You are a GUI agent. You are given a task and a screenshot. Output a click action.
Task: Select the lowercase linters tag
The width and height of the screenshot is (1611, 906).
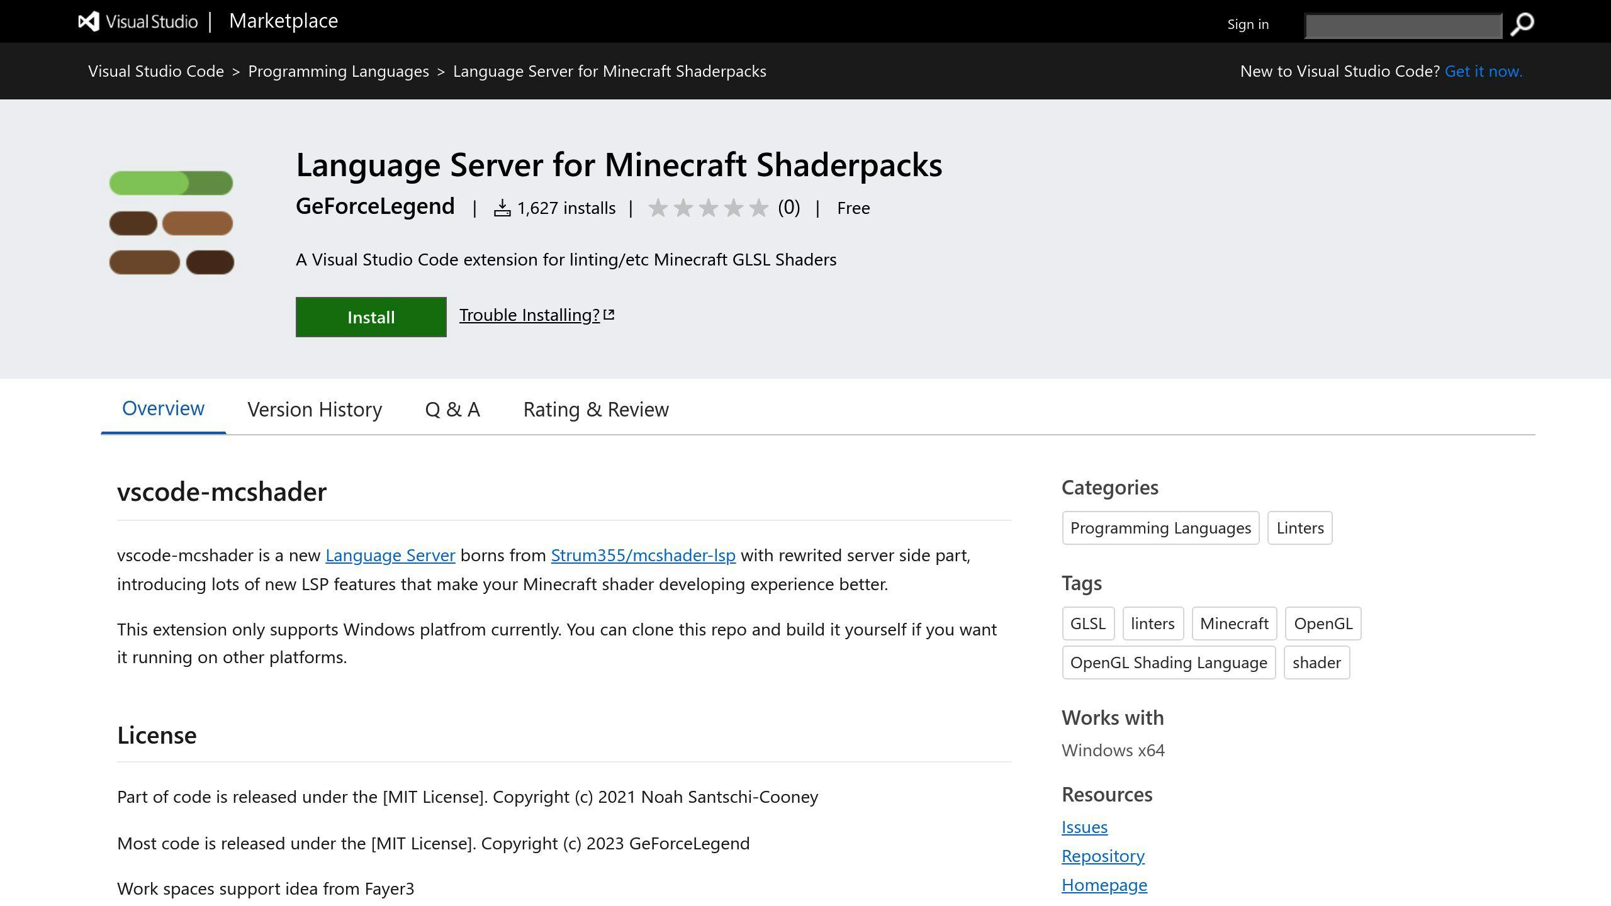pos(1153,624)
